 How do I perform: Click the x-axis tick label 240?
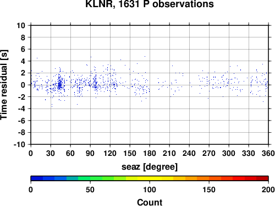(189, 153)
